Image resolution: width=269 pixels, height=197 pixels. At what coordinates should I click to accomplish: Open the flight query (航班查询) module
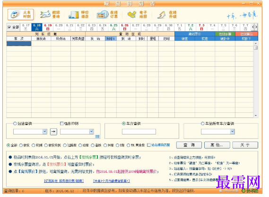click(50, 15)
